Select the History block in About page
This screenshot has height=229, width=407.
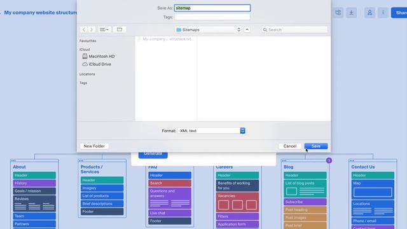click(34, 183)
